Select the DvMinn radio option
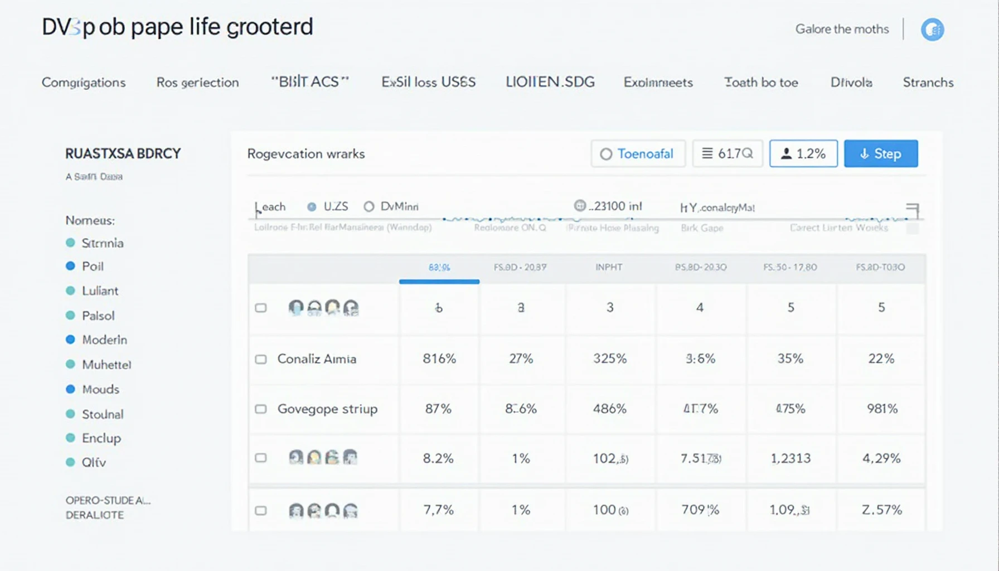999x571 pixels. pos(368,207)
